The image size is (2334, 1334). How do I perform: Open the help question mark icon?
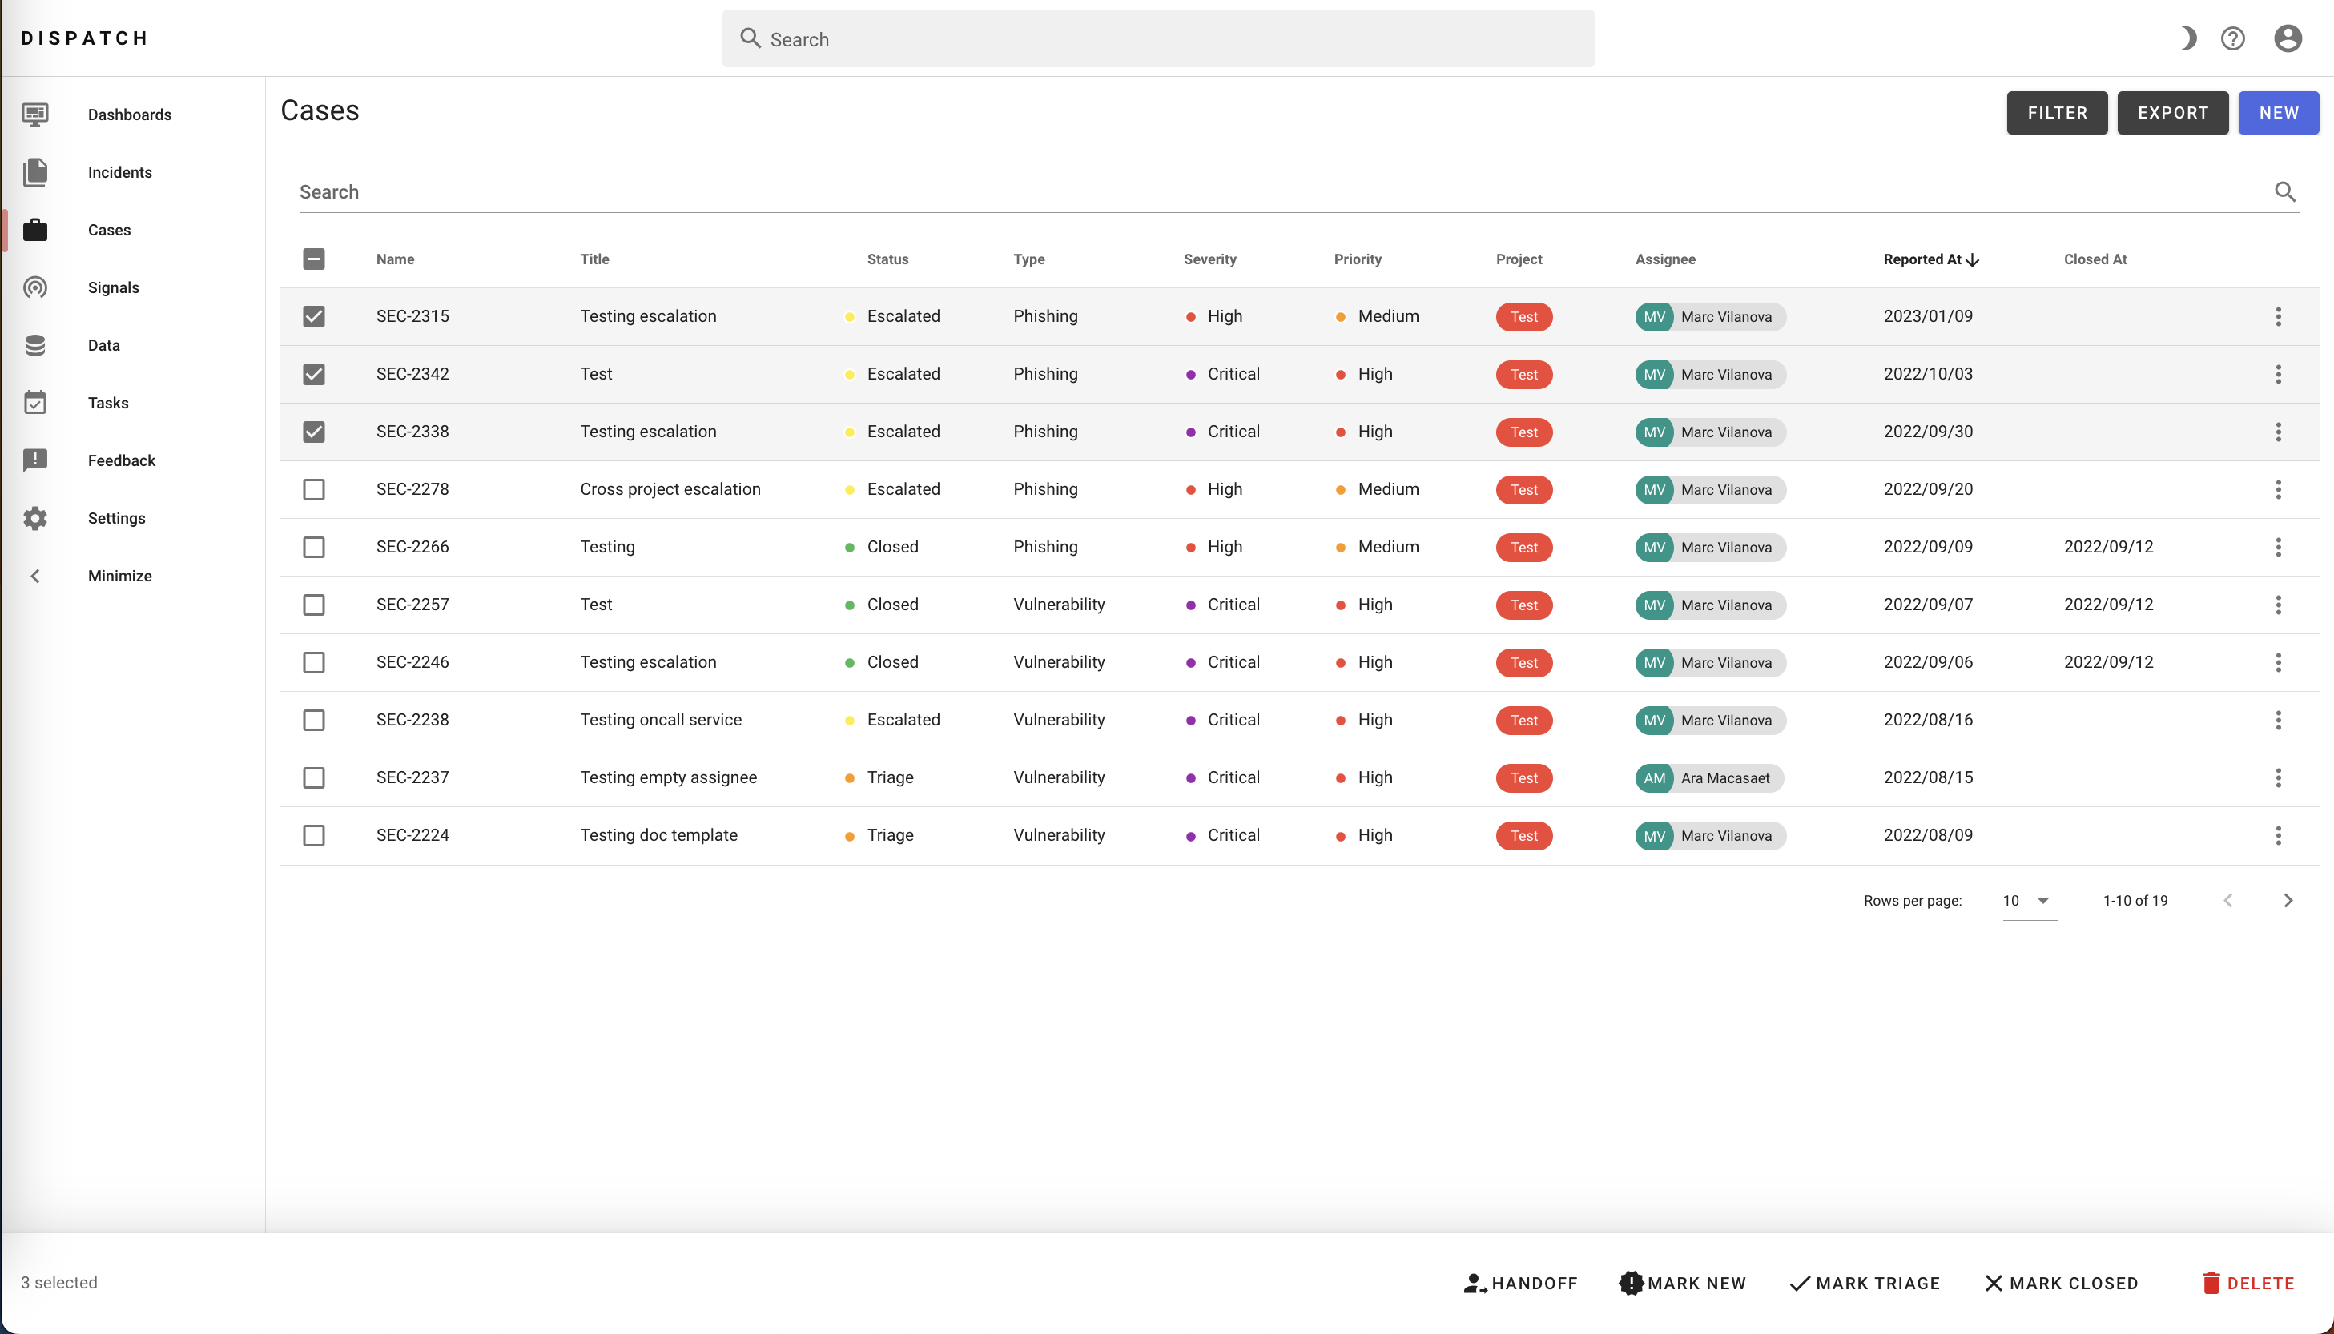(2232, 38)
